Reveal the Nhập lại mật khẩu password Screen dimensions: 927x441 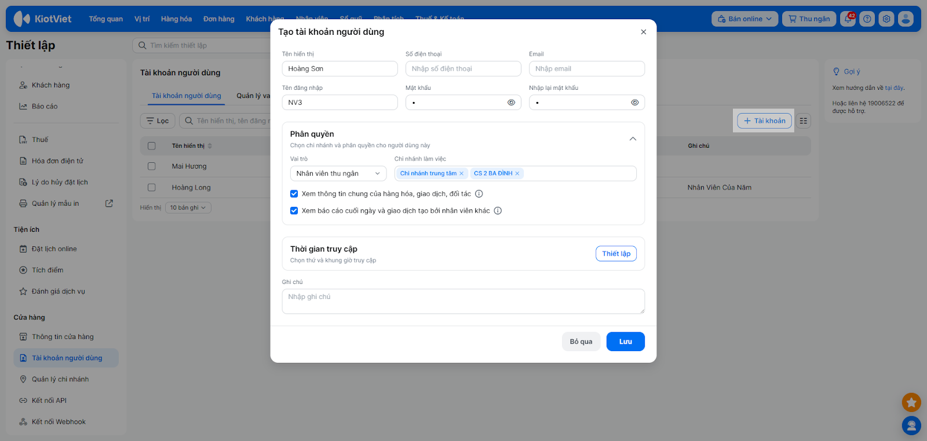click(x=635, y=103)
